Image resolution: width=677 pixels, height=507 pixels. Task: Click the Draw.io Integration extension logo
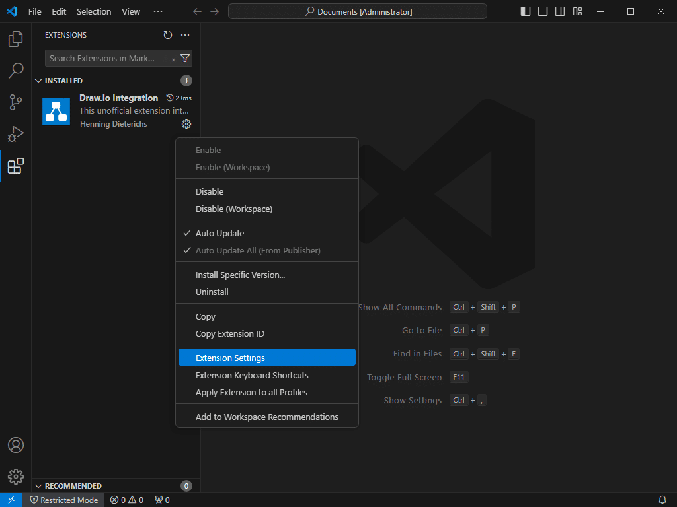point(56,112)
